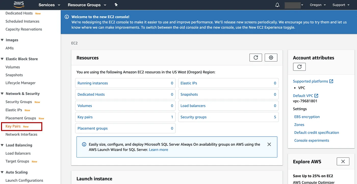Collapse the Network & Security section
Screen dimensions: 357x184
2,94
